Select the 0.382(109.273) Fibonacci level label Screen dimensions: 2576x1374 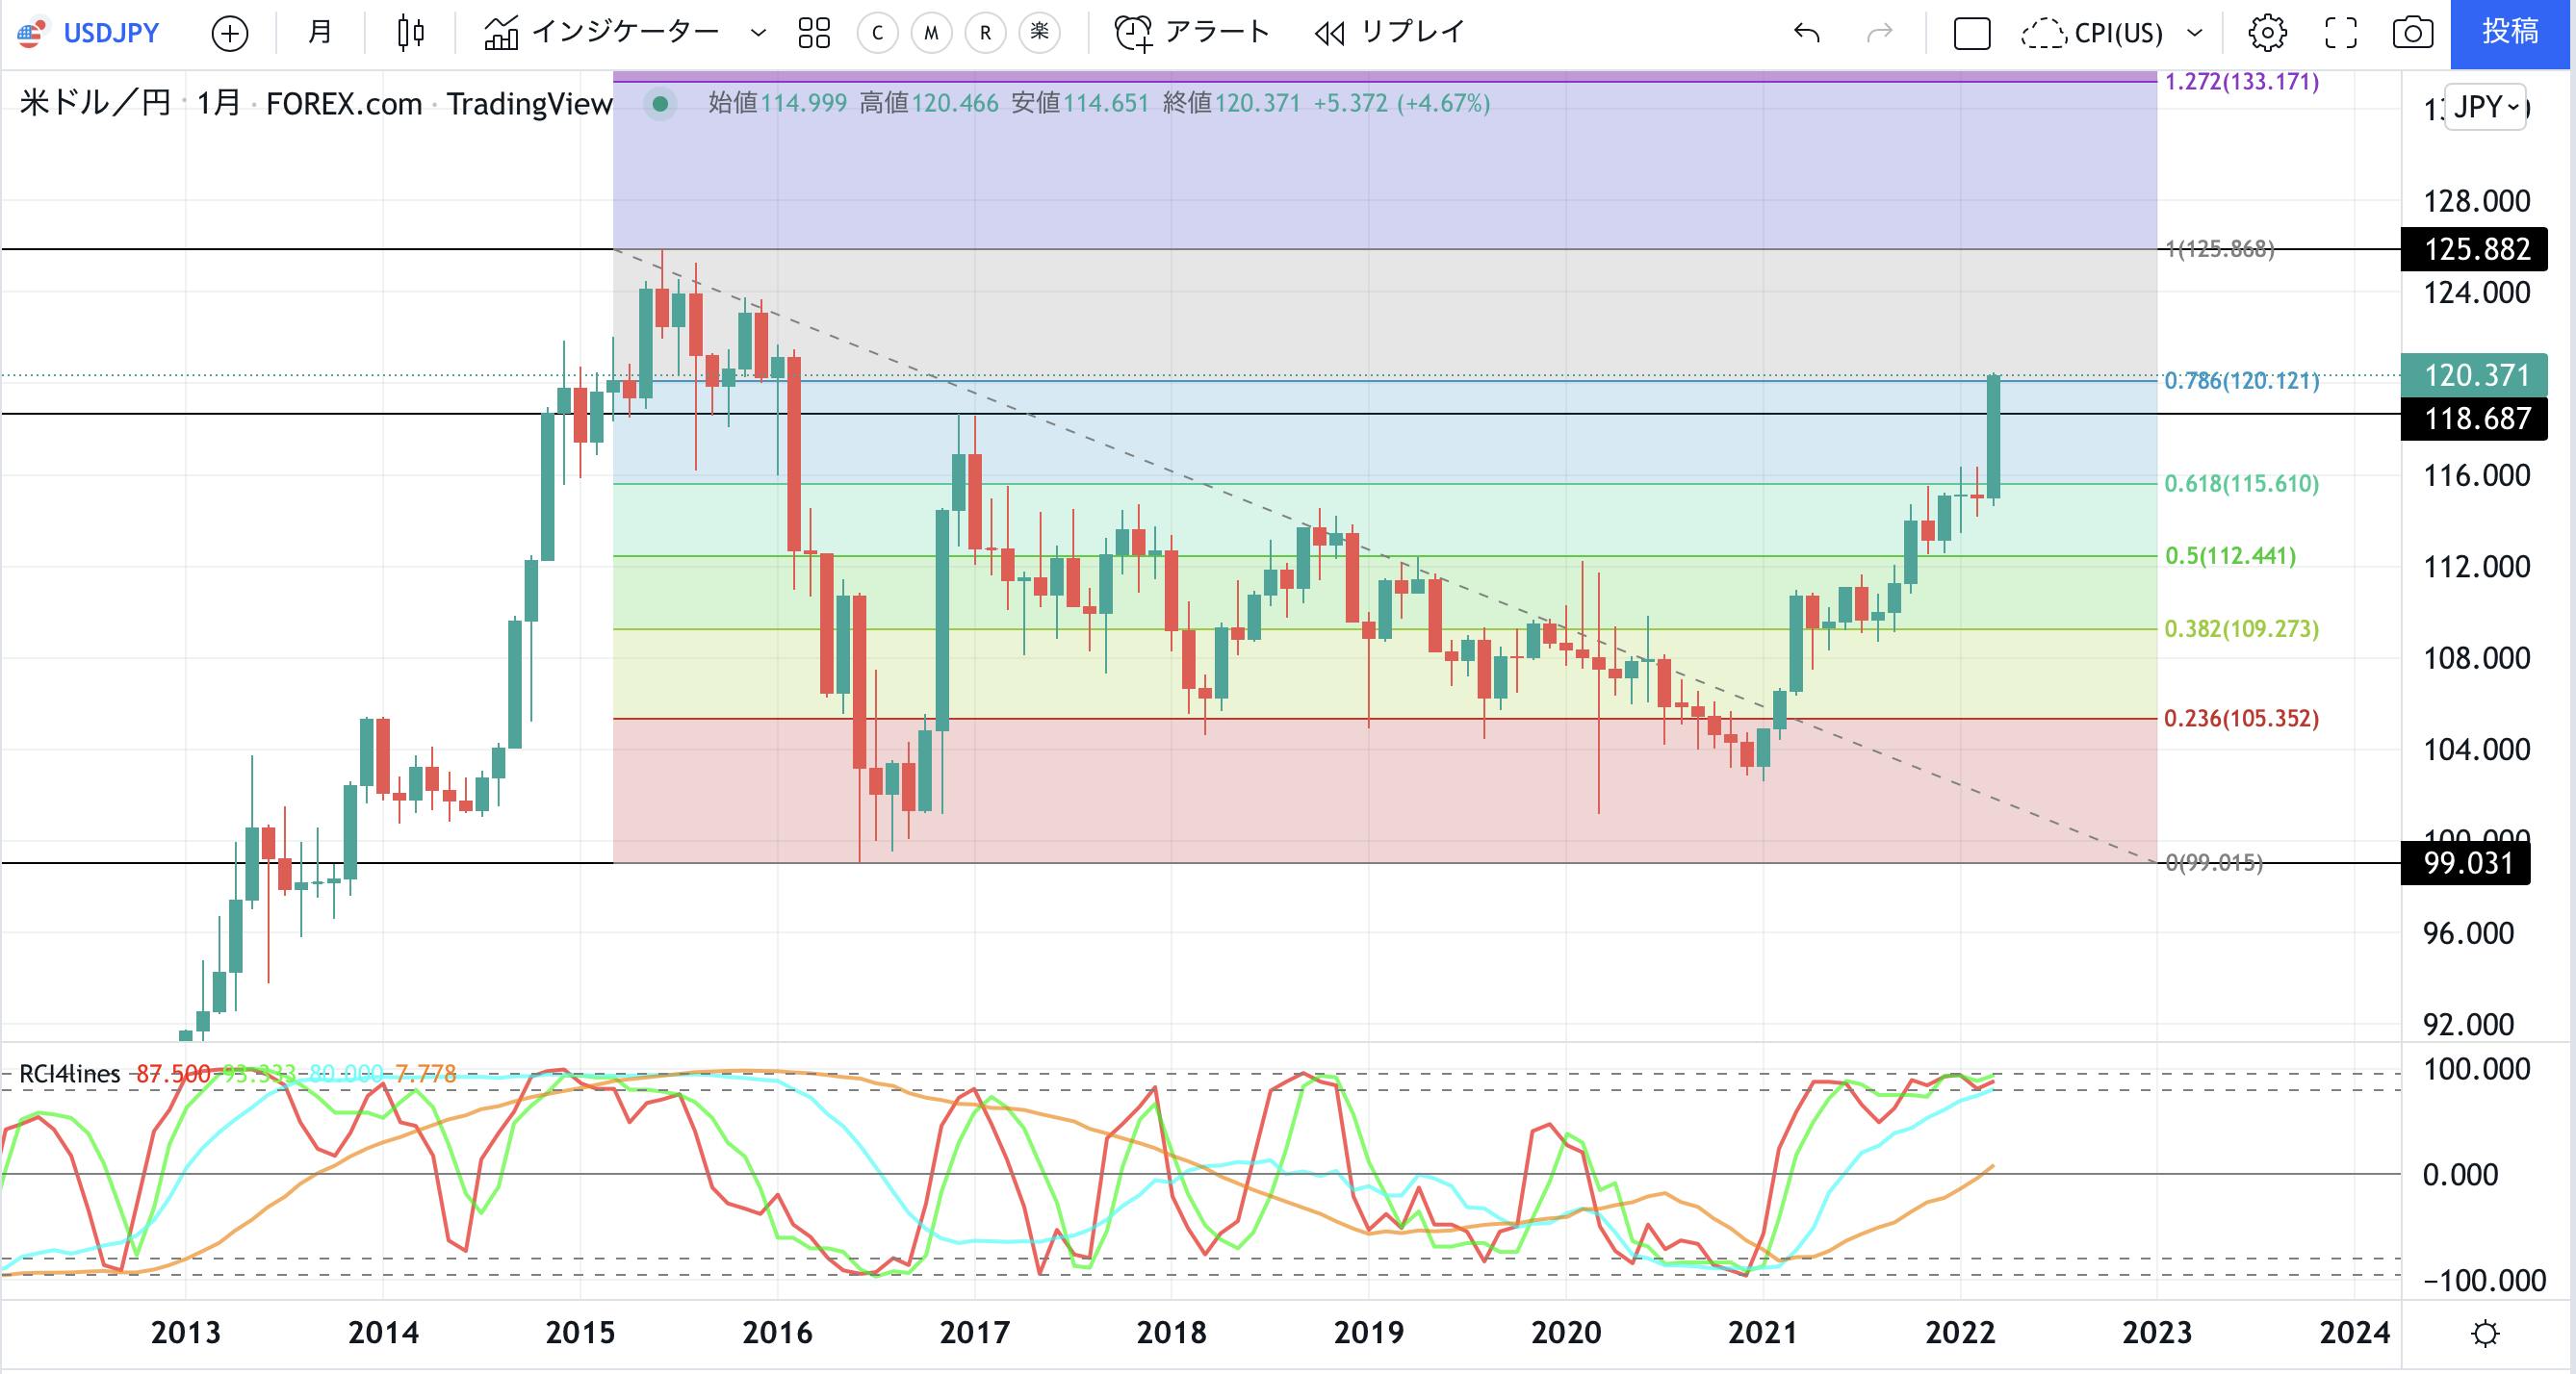tap(2242, 628)
